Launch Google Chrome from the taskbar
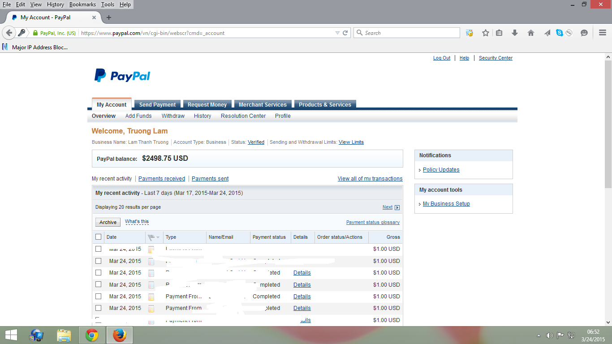Viewport: 612px width, 344px height. click(92, 335)
